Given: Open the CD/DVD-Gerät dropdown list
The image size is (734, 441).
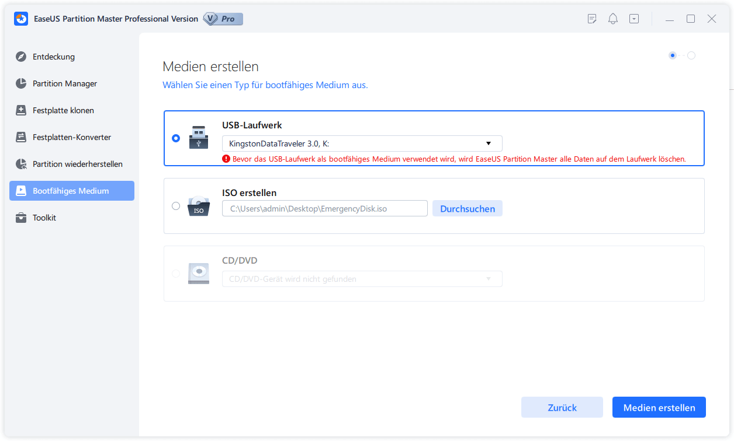Looking at the screenshot, I should click(362, 279).
